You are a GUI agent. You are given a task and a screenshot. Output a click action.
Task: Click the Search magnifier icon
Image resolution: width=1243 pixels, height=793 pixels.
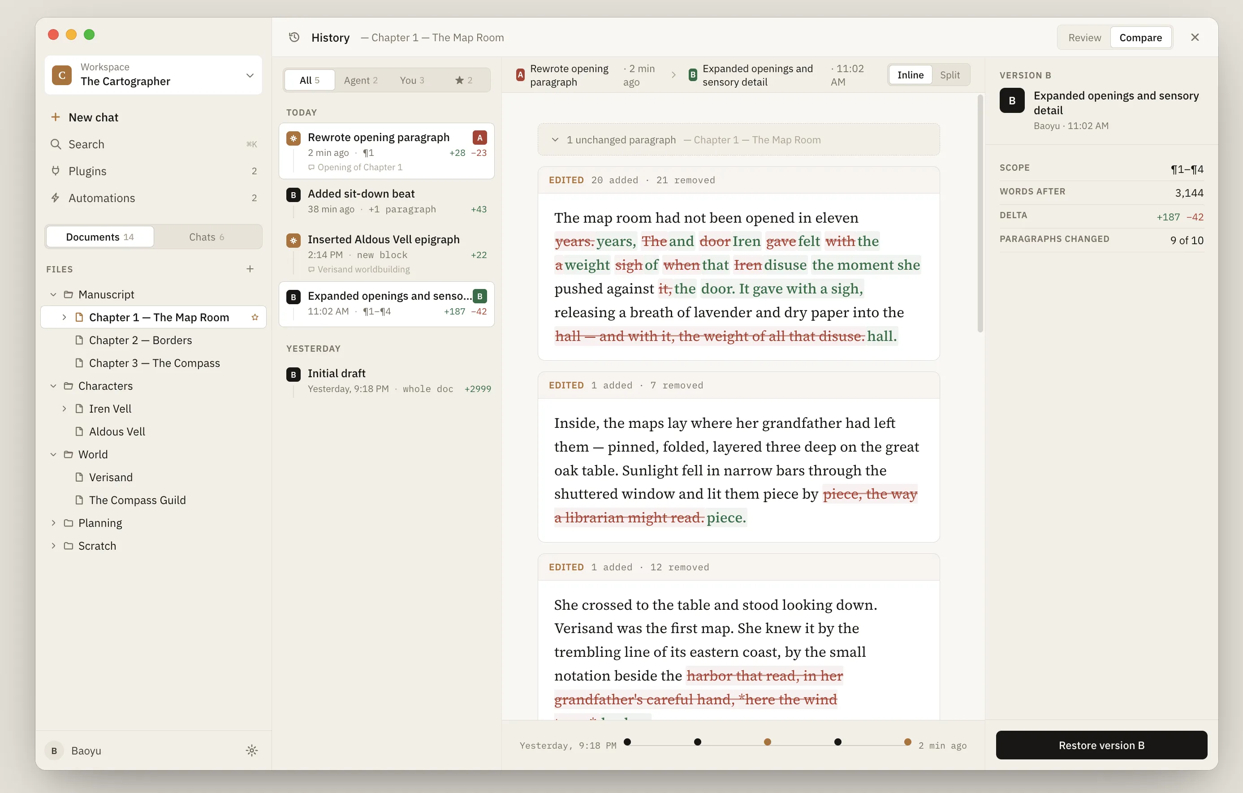pos(56,144)
